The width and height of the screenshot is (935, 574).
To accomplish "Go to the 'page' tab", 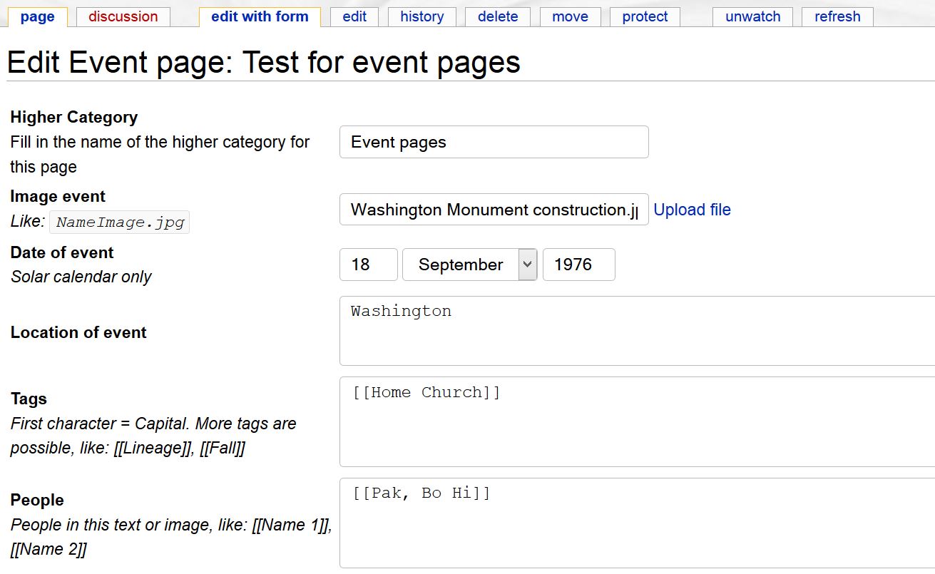I will pos(37,16).
